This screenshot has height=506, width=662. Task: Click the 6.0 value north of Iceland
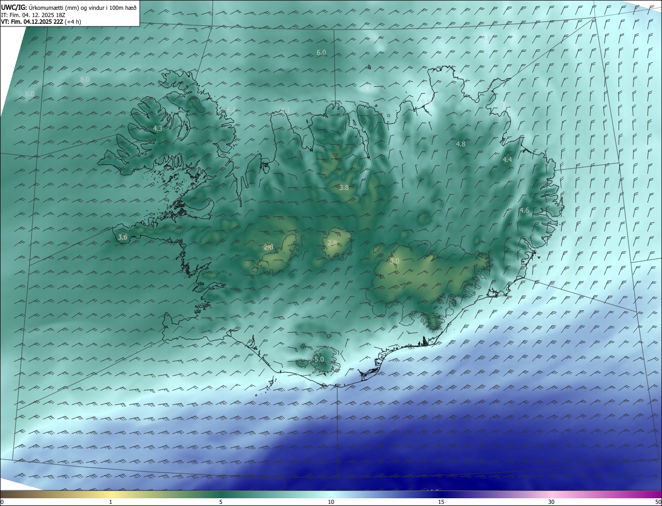[321, 53]
